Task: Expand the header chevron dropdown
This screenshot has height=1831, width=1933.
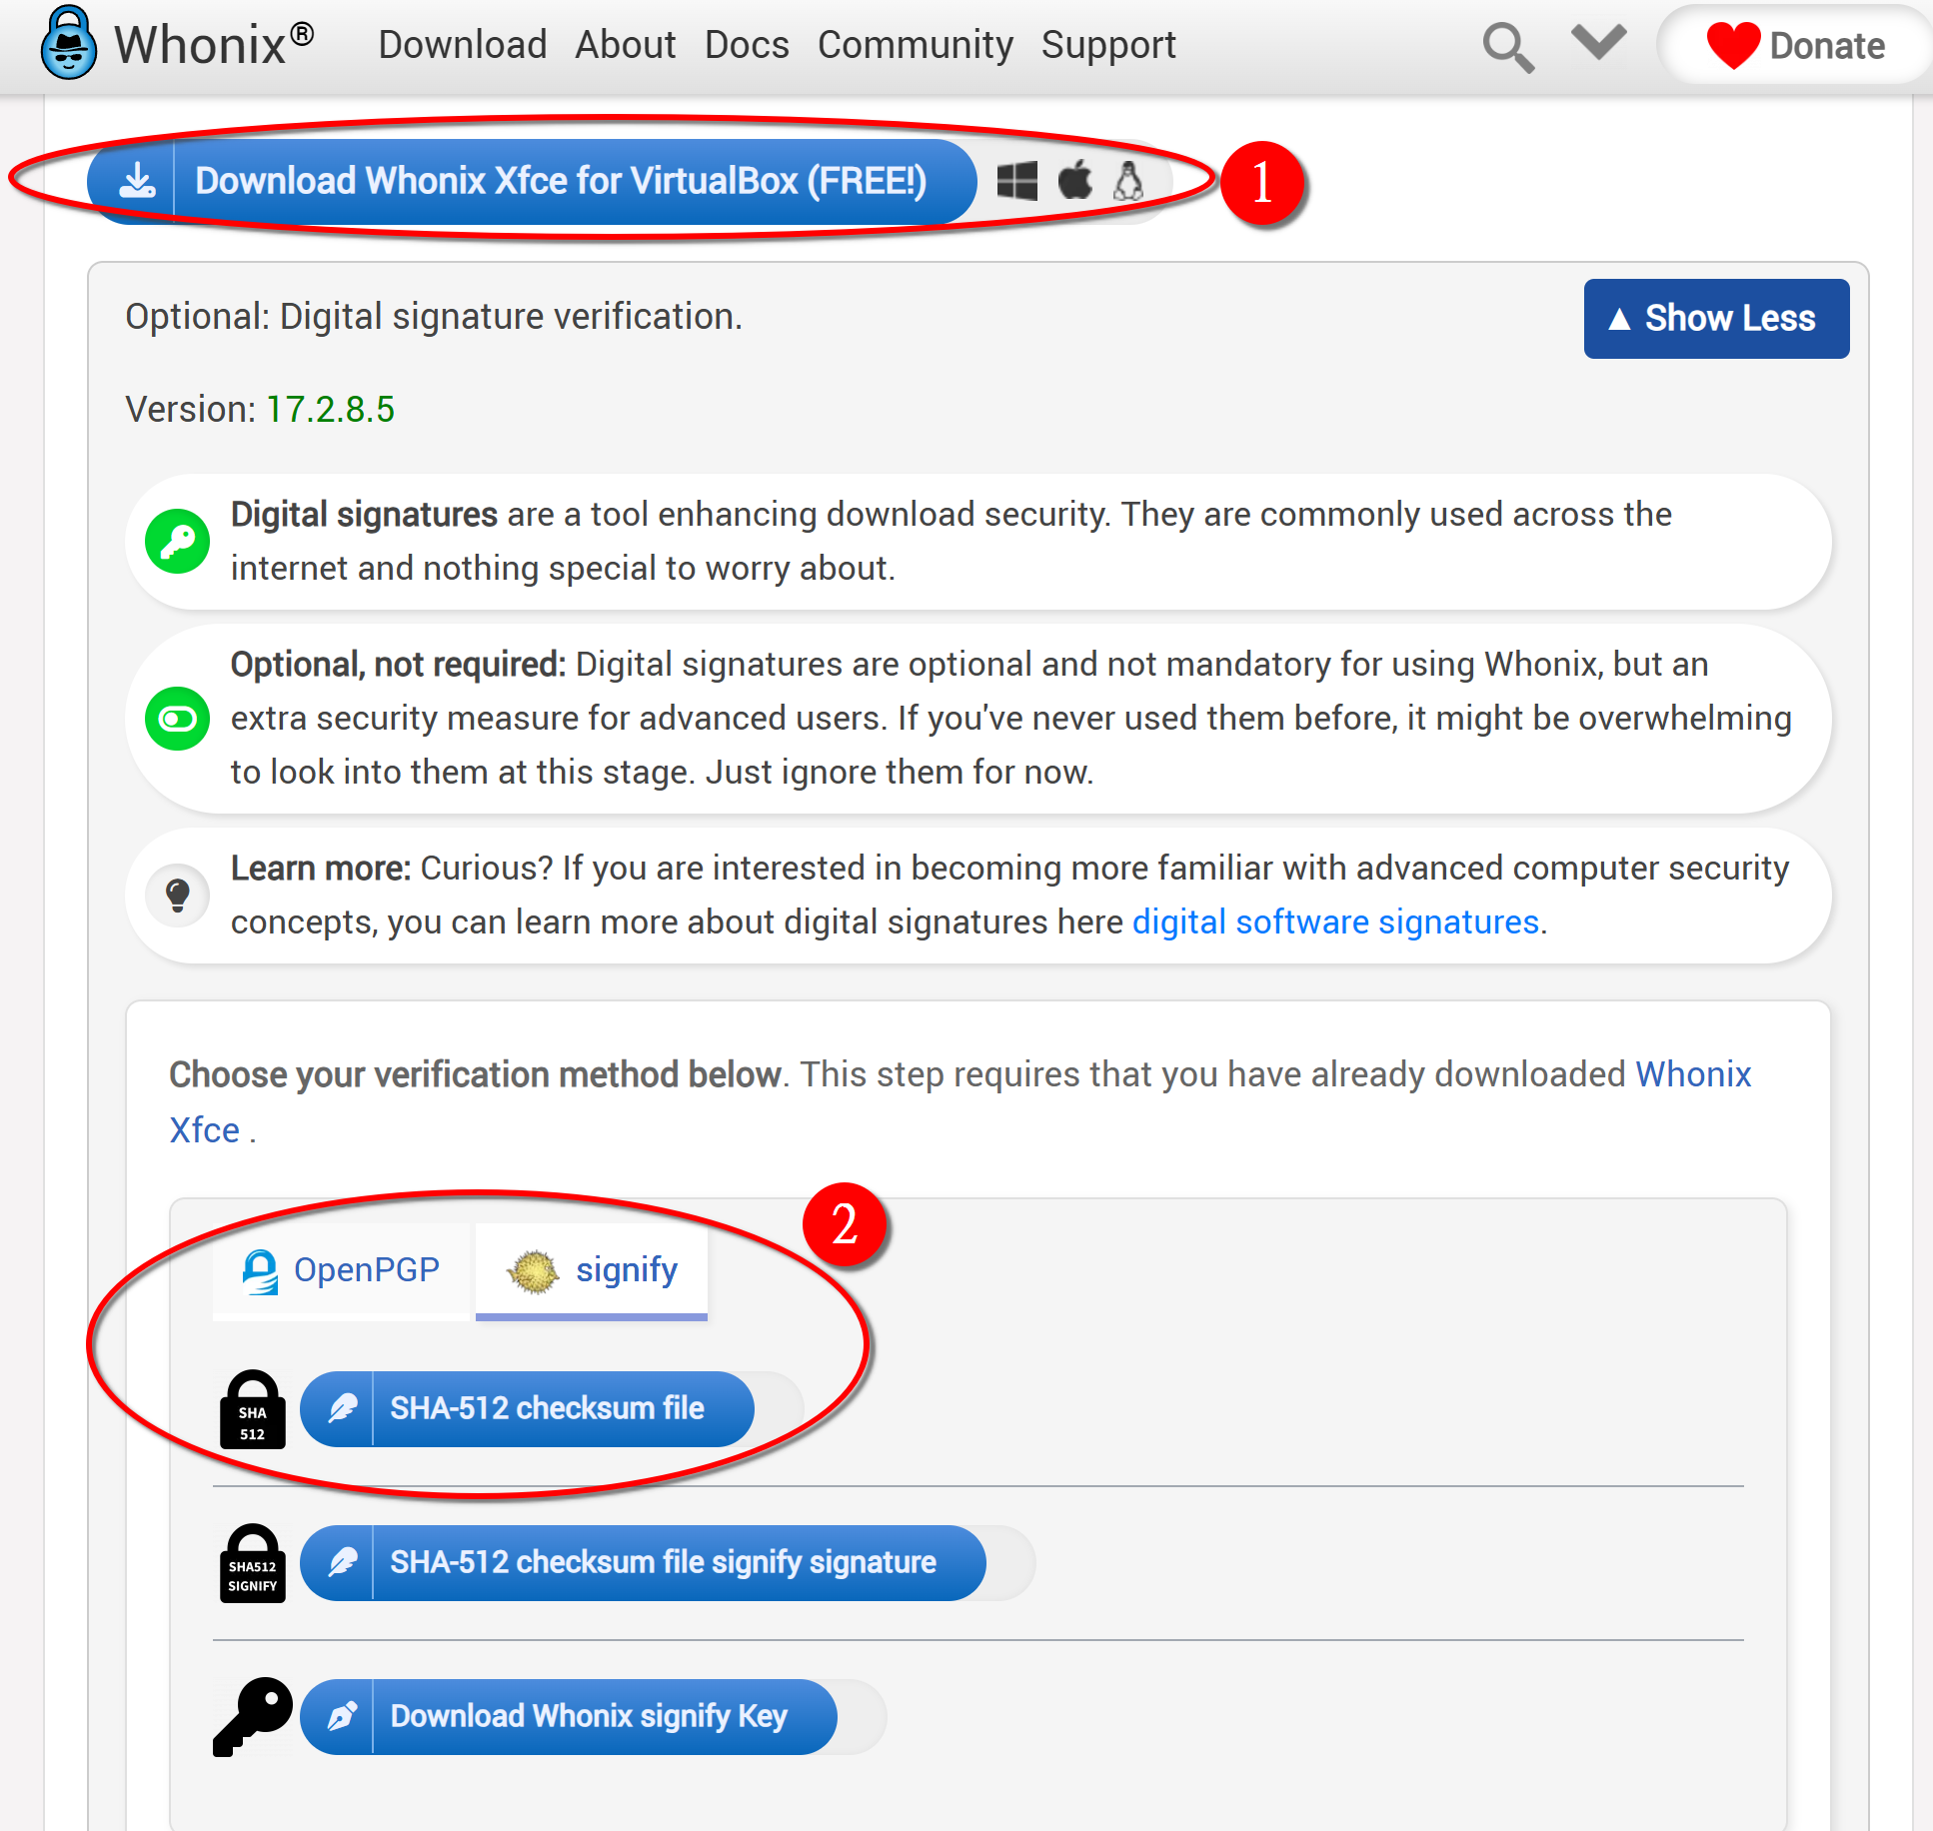Action: coord(1598,44)
